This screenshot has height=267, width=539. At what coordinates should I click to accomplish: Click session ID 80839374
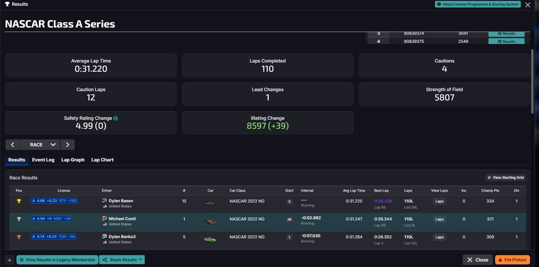[414, 34]
